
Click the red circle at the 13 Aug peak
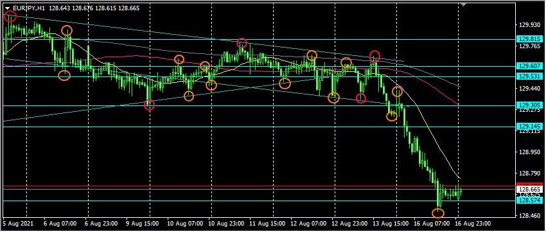[x=374, y=56]
